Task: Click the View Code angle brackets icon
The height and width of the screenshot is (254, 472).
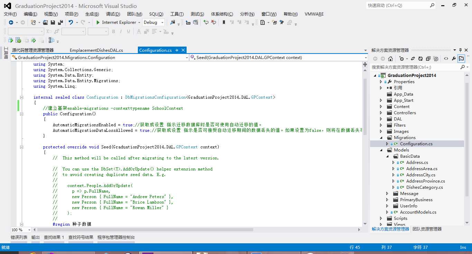Action: pos(446,59)
